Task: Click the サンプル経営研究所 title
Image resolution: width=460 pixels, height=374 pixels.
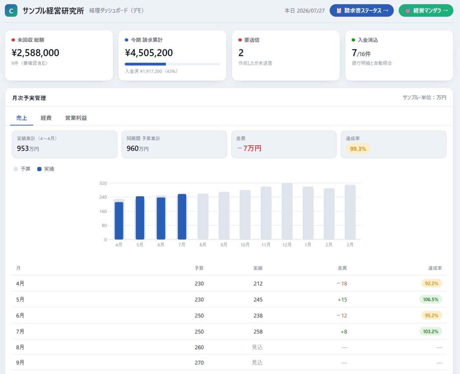Action: point(53,11)
